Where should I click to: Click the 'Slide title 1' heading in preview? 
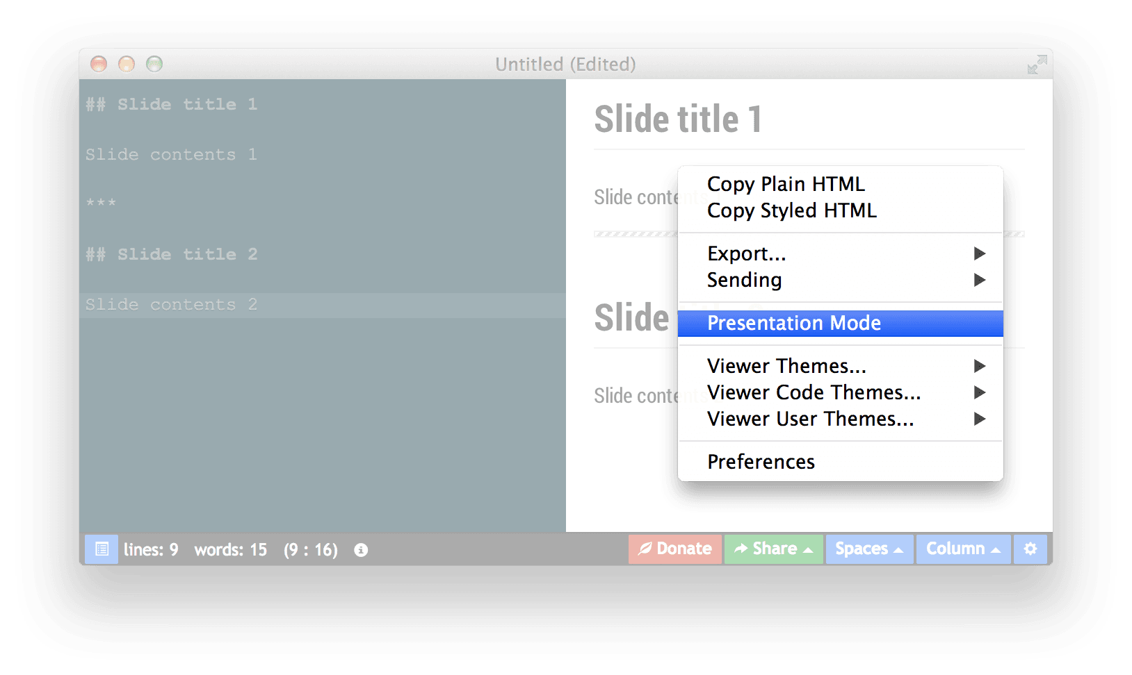click(x=678, y=119)
